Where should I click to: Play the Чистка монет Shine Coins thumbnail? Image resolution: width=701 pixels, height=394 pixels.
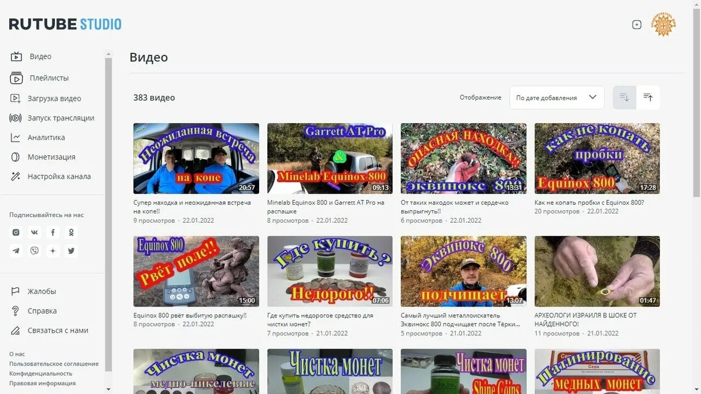point(463,372)
